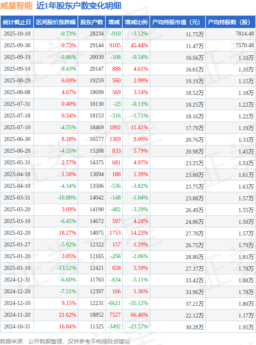Select the 统计截止日 column header

pos(17,22)
